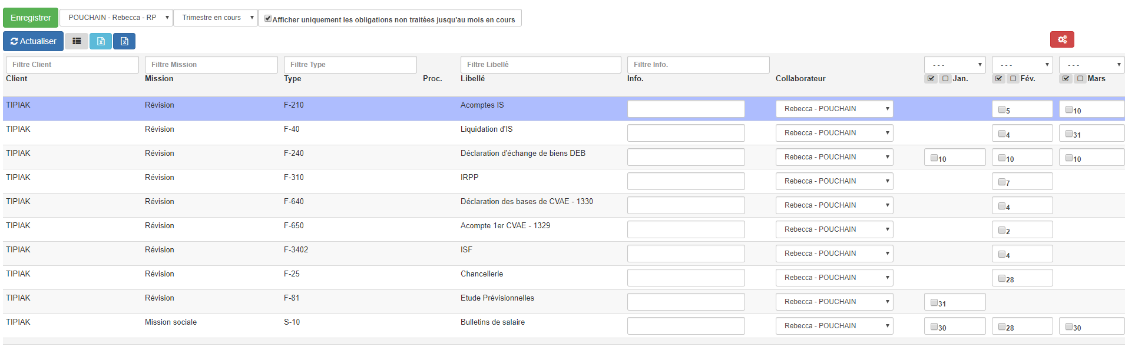The width and height of the screenshot is (1125, 350).
Task: Click the Actualiser refresh button
Action: [x=33, y=41]
